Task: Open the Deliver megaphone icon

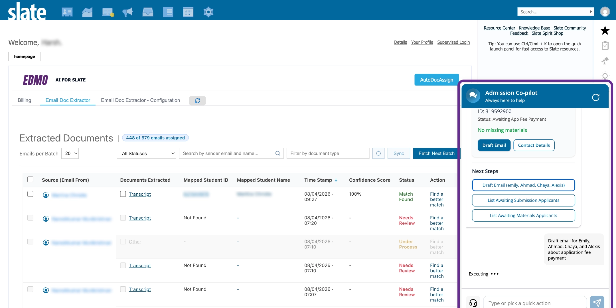Action: click(127, 12)
